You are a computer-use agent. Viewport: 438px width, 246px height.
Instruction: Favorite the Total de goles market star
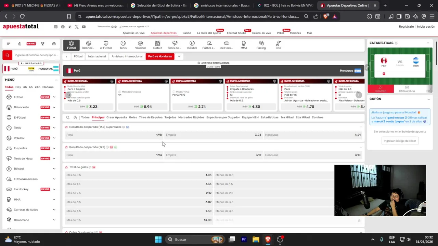(66, 167)
